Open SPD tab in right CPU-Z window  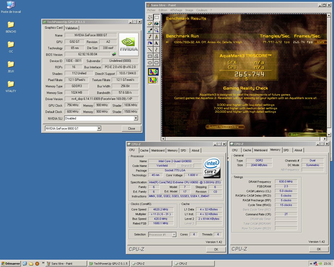[286, 150]
